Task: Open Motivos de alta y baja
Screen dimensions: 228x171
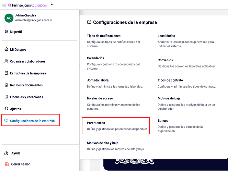Action: (x=103, y=143)
